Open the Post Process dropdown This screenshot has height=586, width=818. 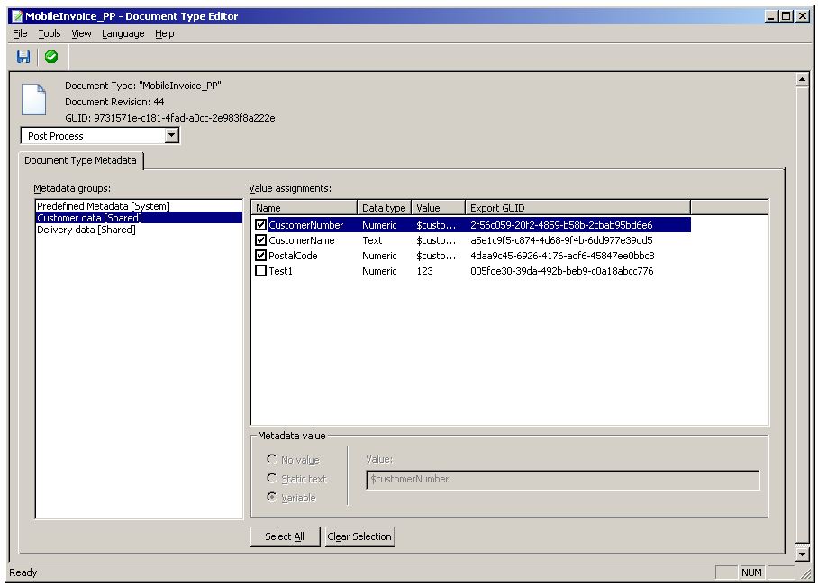[x=172, y=136]
